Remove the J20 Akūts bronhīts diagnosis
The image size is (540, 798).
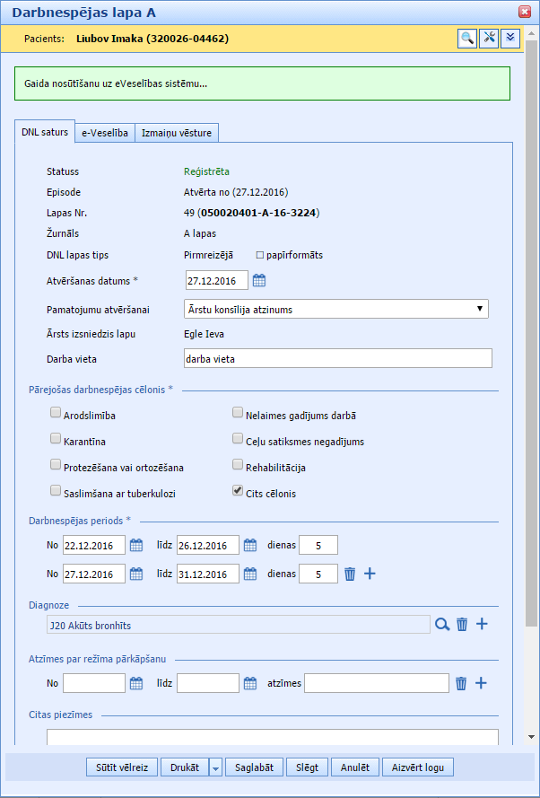coord(462,624)
